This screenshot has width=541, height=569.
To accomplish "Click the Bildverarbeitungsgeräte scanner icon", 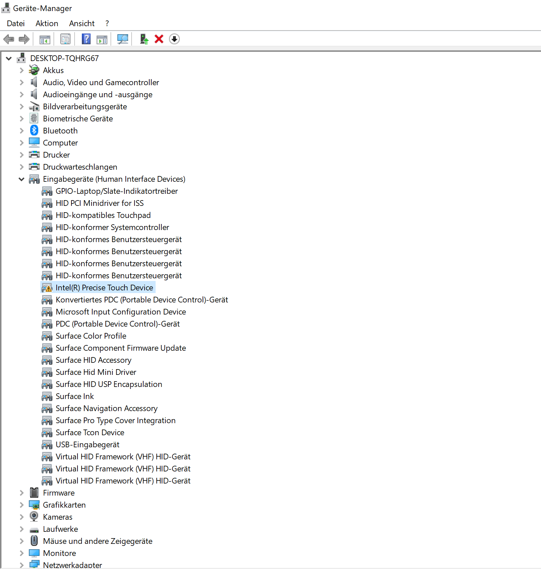I will (34, 107).
